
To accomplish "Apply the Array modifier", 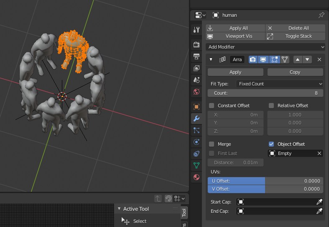I will point(235,72).
